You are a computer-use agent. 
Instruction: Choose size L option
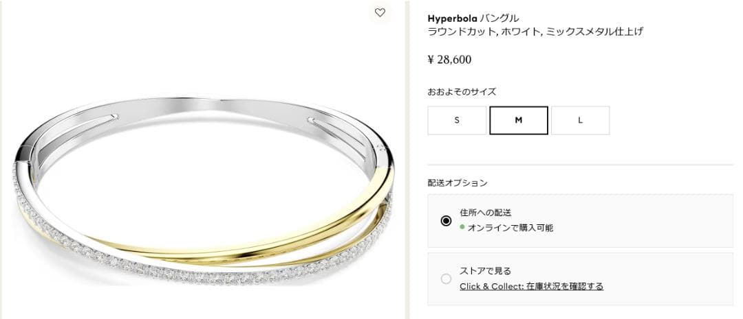[581, 121]
